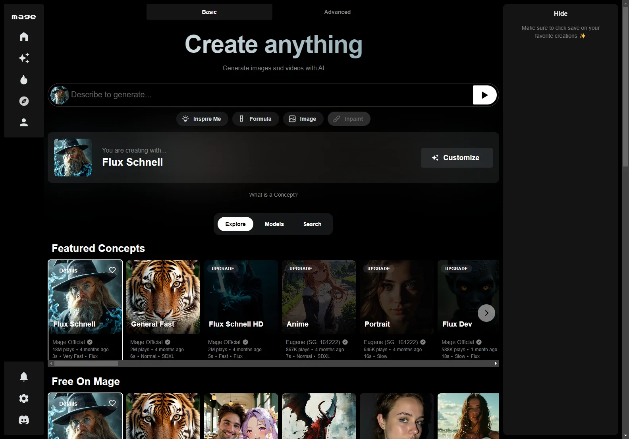Open notifications bell icon
The height and width of the screenshot is (439, 629).
coord(24,377)
